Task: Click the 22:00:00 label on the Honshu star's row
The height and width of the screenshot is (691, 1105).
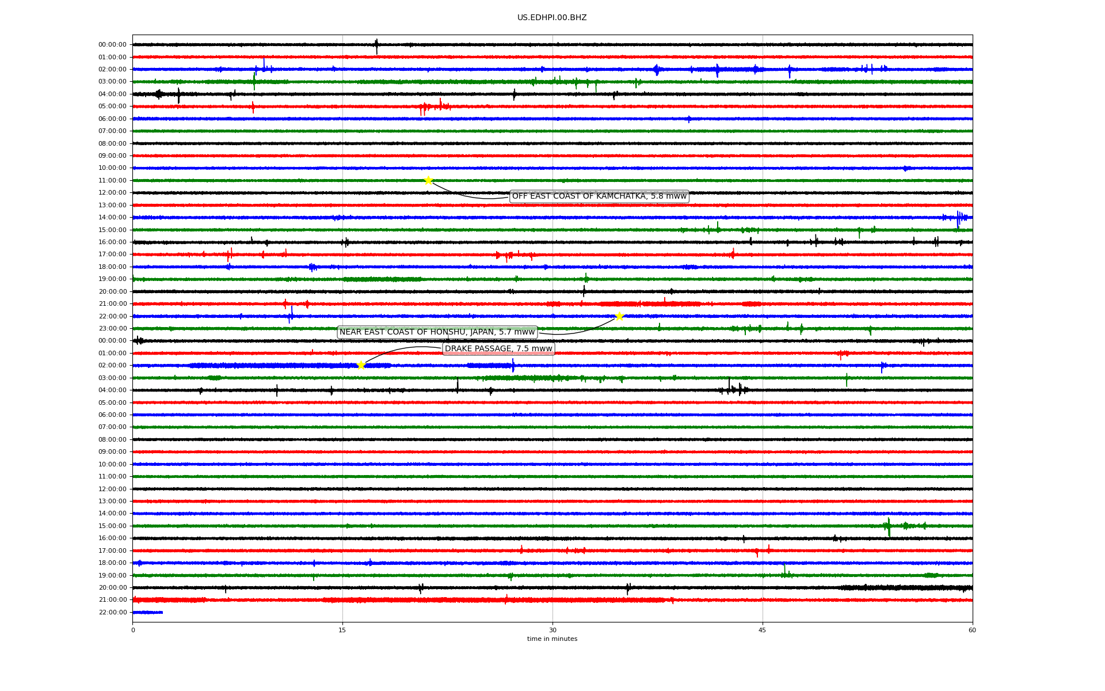Action: tap(112, 316)
